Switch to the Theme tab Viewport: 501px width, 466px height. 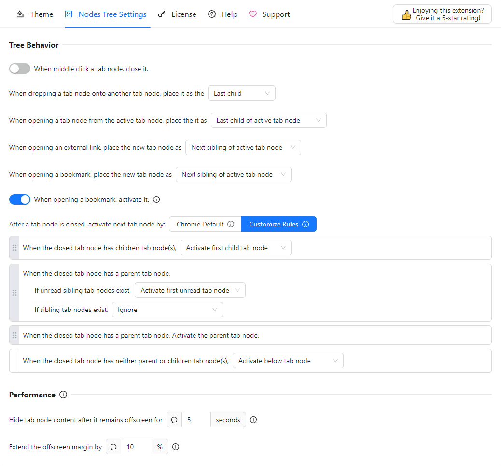[35, 14]
